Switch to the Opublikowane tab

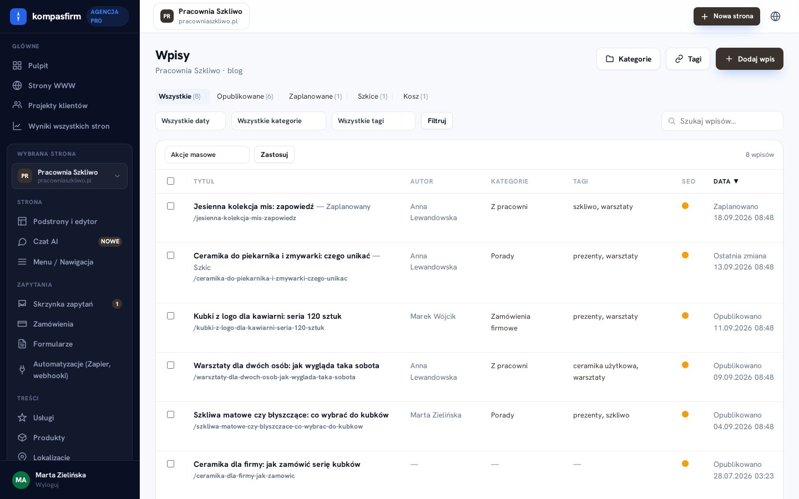(245, 96)
